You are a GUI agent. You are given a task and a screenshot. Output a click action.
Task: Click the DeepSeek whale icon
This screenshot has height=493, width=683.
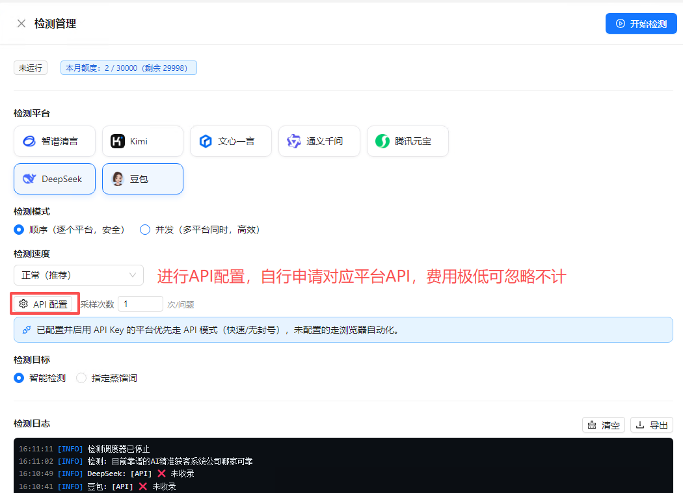click(x=29, y=179)
